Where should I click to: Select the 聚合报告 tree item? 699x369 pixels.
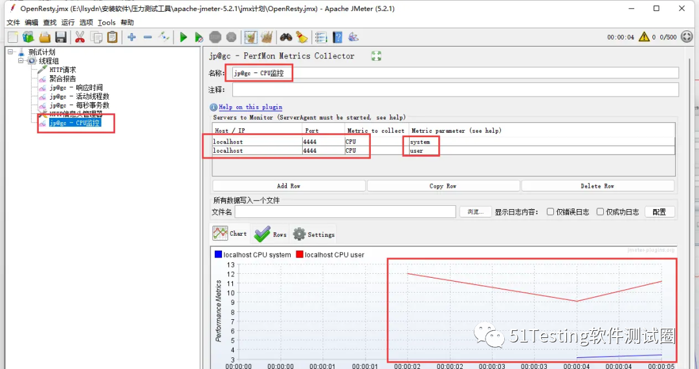(x=62, y=78)
